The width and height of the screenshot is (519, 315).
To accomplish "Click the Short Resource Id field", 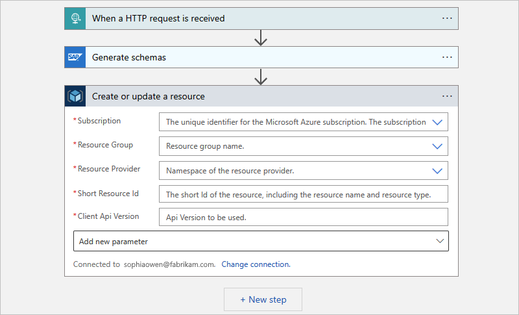I will pos(303,194).
